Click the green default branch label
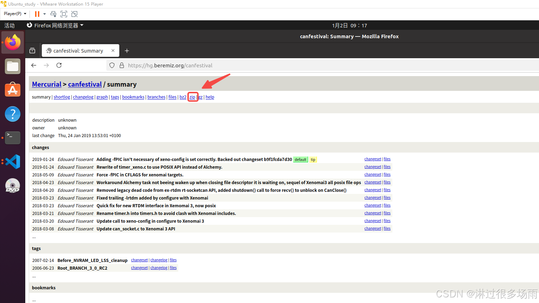The width and height of the screenshot is (539, 303). 300,160
